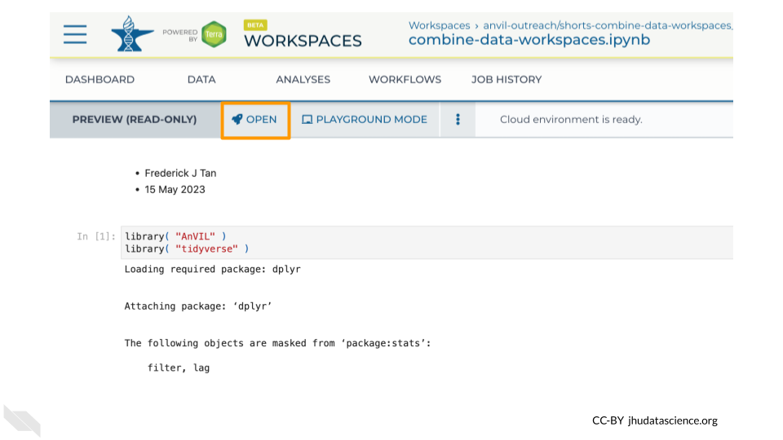Click "Attaching package: 'dplyr'" output line
783x440 pixels.
(x=197, y=306)
